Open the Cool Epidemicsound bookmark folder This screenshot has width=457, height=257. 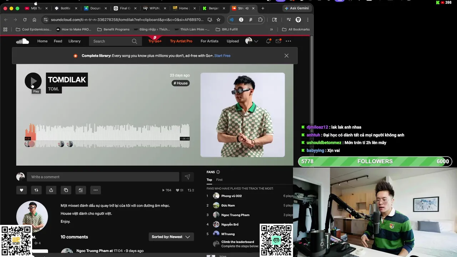point(34,29)
